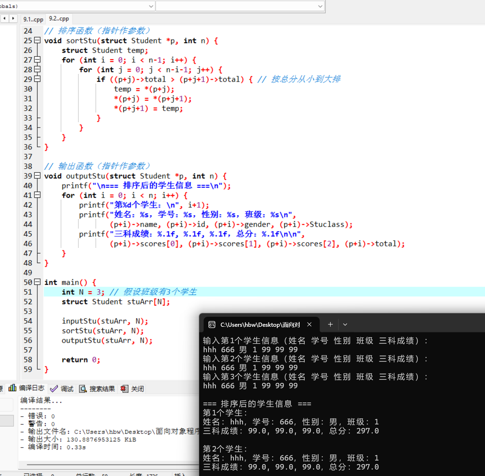This screenshot has width=485, height=476.
Task: Switch to the 9.2..cpp file tab
Action: click(59, 19)
